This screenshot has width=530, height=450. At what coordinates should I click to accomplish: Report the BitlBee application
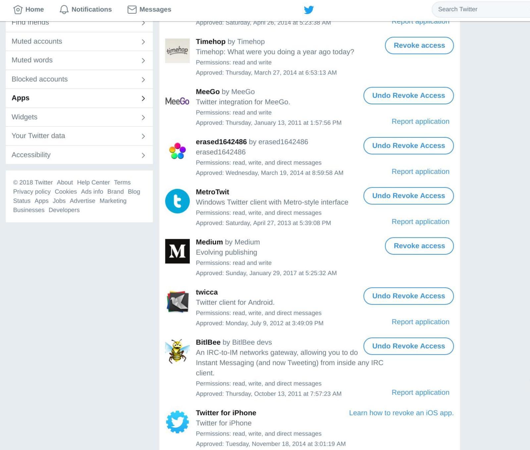[x=420, y=392]
